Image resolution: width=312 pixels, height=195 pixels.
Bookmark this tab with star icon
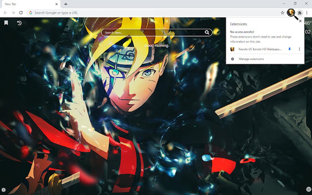click(282, 13)
